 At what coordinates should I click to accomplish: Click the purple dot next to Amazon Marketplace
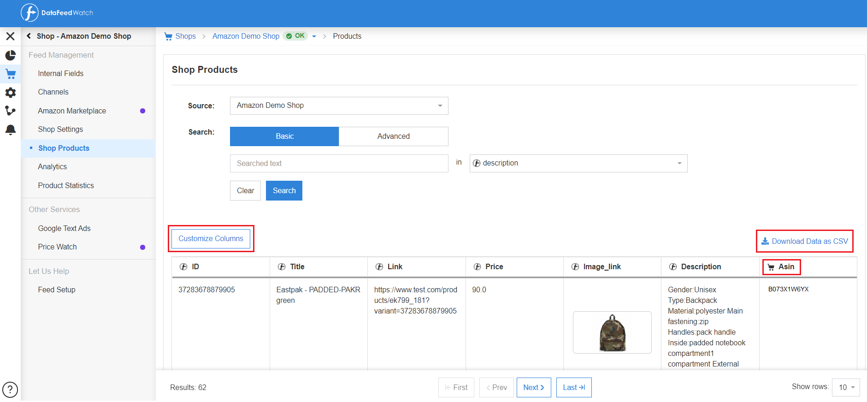coord(142,111)
